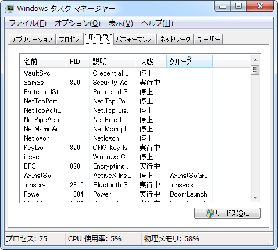Switch to the プロセス tab
Screen dimensions: 278x250
pyautogui.click(x=70, y=40)
